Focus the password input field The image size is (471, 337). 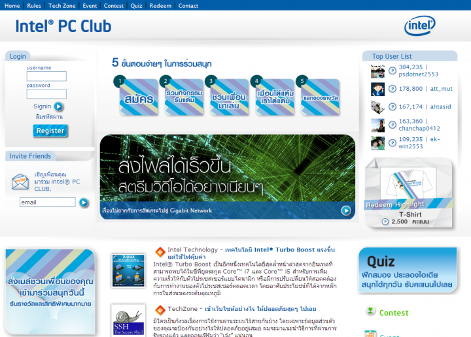(46, 94)
